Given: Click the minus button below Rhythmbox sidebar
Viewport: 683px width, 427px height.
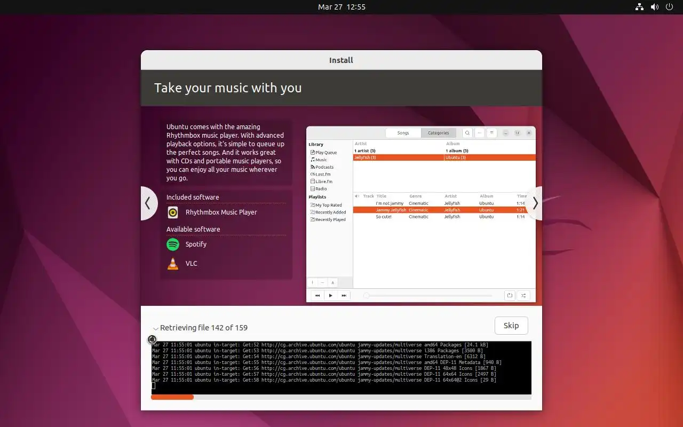Looking at the screenshot, I should (x=323, y=282).
